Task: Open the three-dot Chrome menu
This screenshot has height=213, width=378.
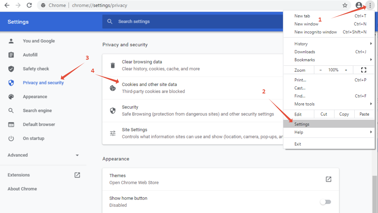Action: (370, 5)
